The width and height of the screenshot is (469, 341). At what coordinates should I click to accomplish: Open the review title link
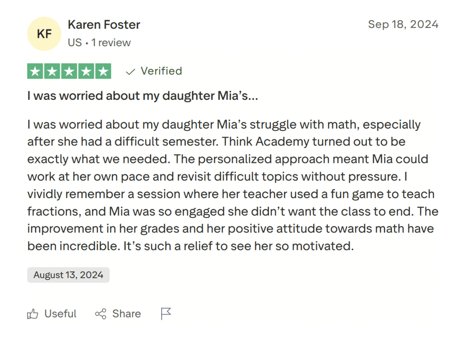(x=142, y=96)
